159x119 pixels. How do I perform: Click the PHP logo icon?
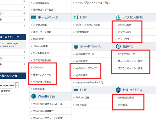[76, 90]
